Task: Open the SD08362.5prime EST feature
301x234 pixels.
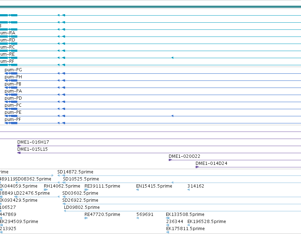Action: [33, 179]
